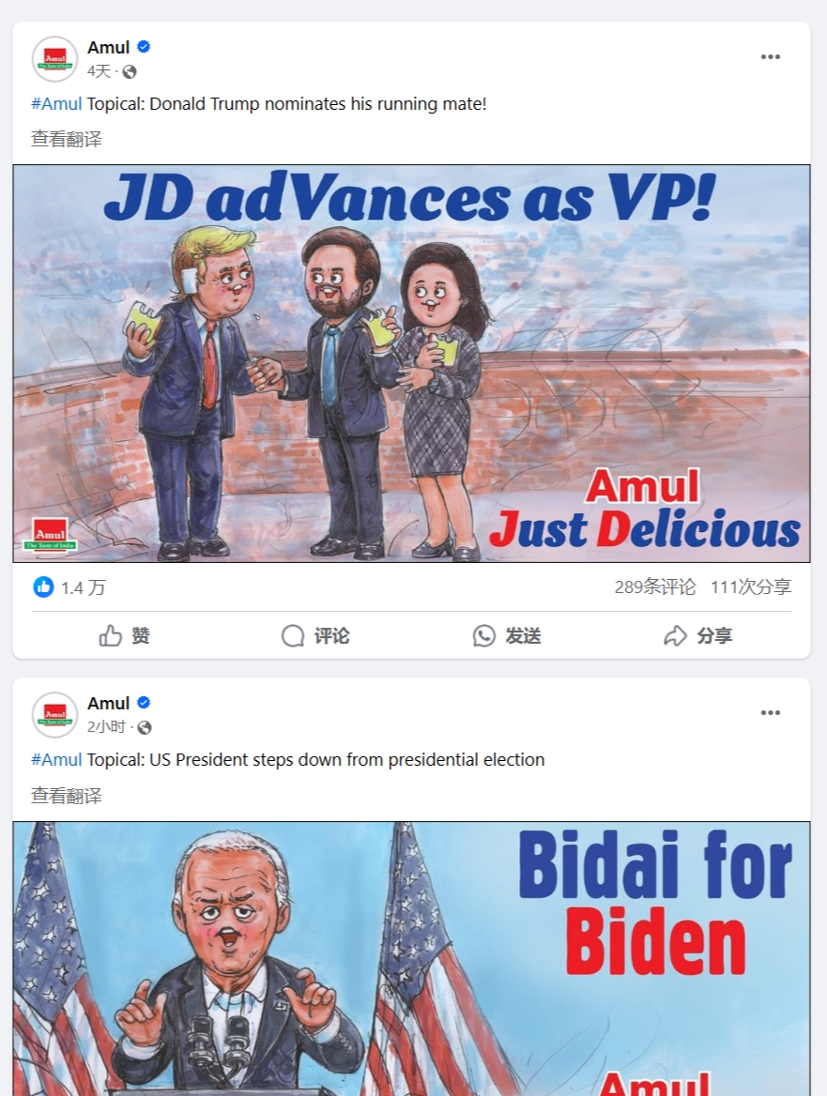The image size is (827, 1096).
Task: Open the #Amul hashtag in first post
Action: (56, 103)
